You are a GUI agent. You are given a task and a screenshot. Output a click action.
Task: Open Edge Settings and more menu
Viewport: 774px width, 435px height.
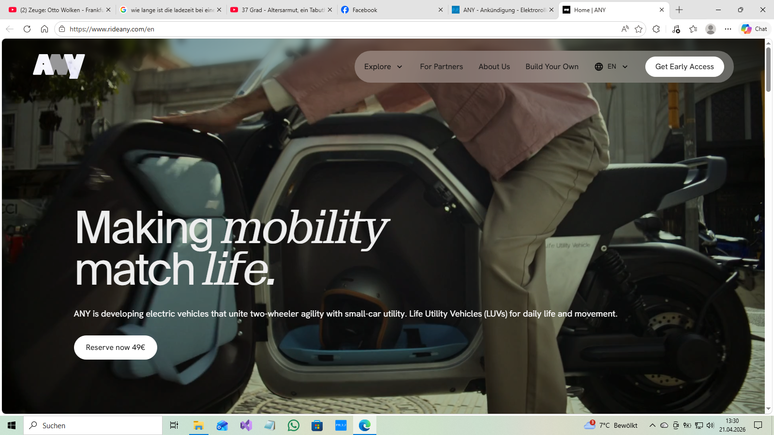(728, 29)
